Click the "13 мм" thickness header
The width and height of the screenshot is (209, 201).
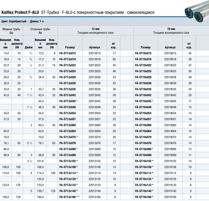click(x=96, y=29)
